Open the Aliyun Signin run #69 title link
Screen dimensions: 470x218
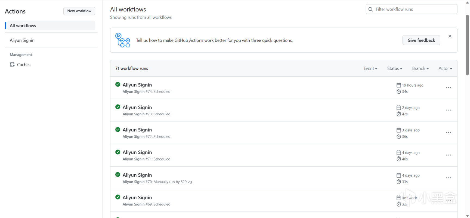tap(137, 198)
